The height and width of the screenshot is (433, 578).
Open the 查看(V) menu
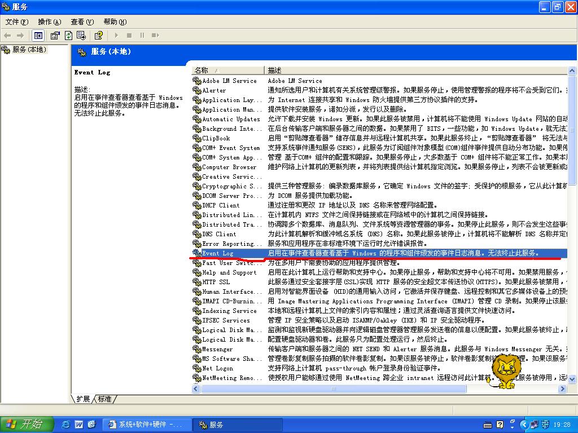pos(82,22)
